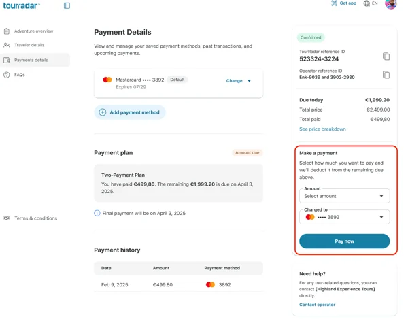This screenshot has width=408, height=319.
Task: Click the globe language icon
Action: pos(367,3)
